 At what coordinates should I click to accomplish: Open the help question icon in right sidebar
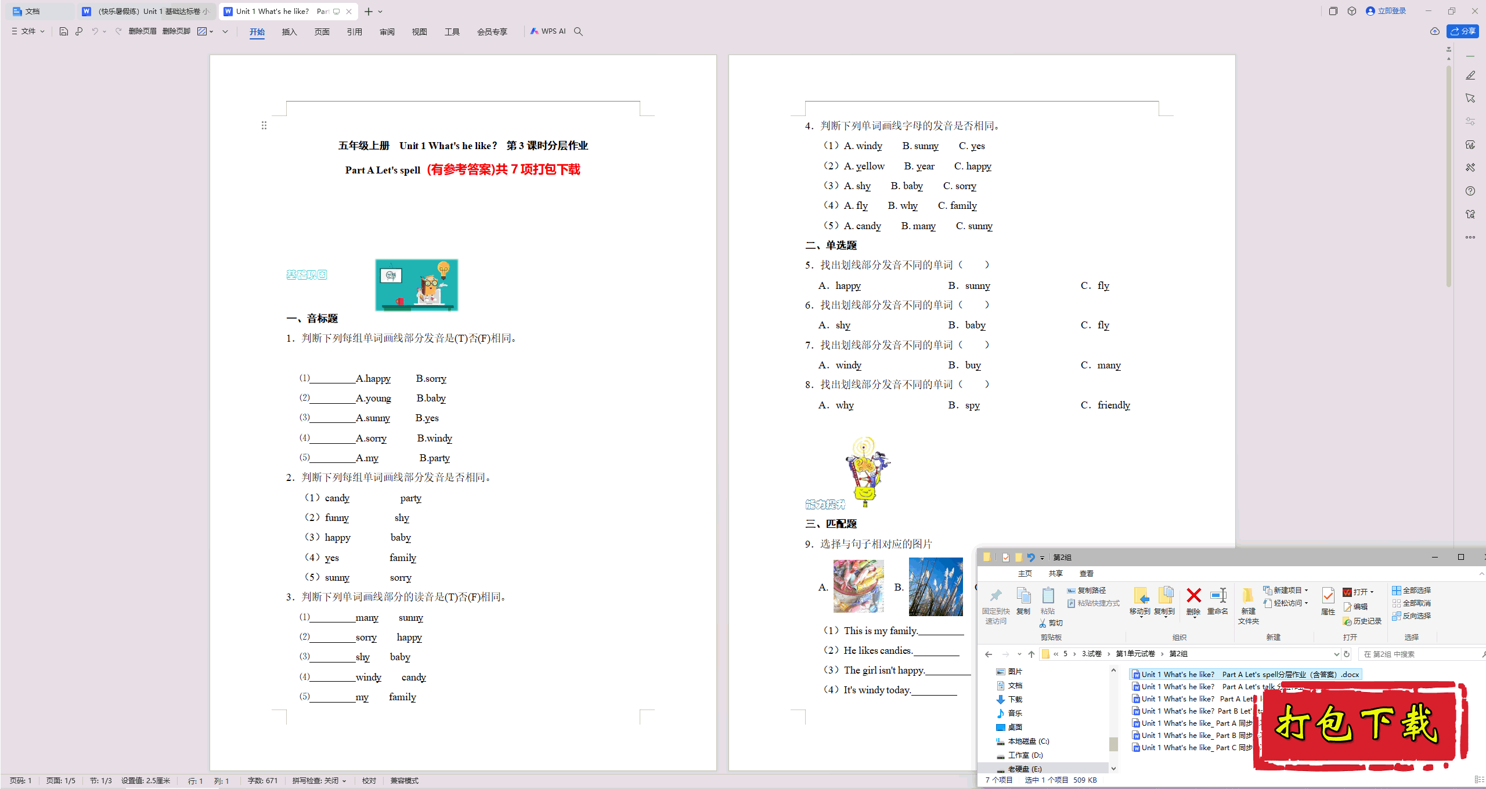click(1470, 191)
